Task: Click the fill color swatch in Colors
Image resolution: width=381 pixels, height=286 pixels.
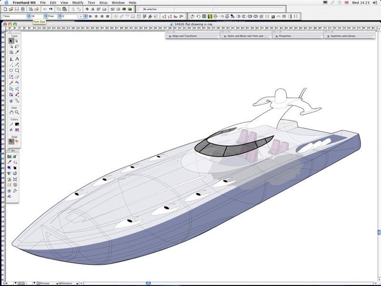Action: click(17, 130)
